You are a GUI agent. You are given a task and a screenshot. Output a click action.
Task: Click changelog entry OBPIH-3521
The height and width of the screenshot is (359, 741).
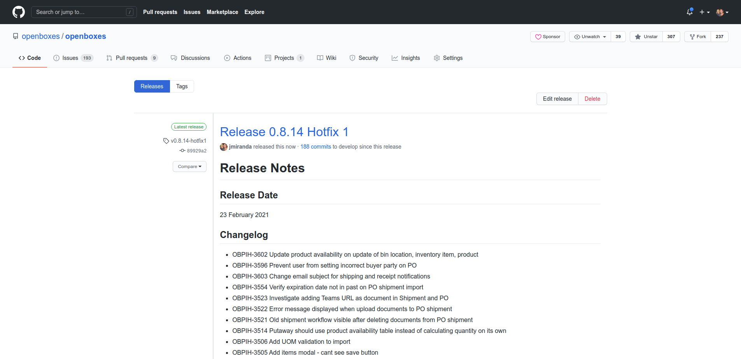pos(352,320)
